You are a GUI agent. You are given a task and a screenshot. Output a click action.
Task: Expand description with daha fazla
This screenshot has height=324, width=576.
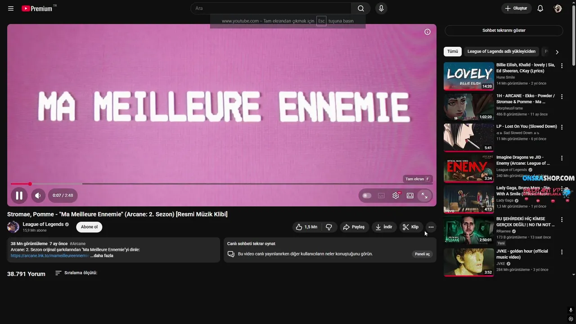(102, 256)
